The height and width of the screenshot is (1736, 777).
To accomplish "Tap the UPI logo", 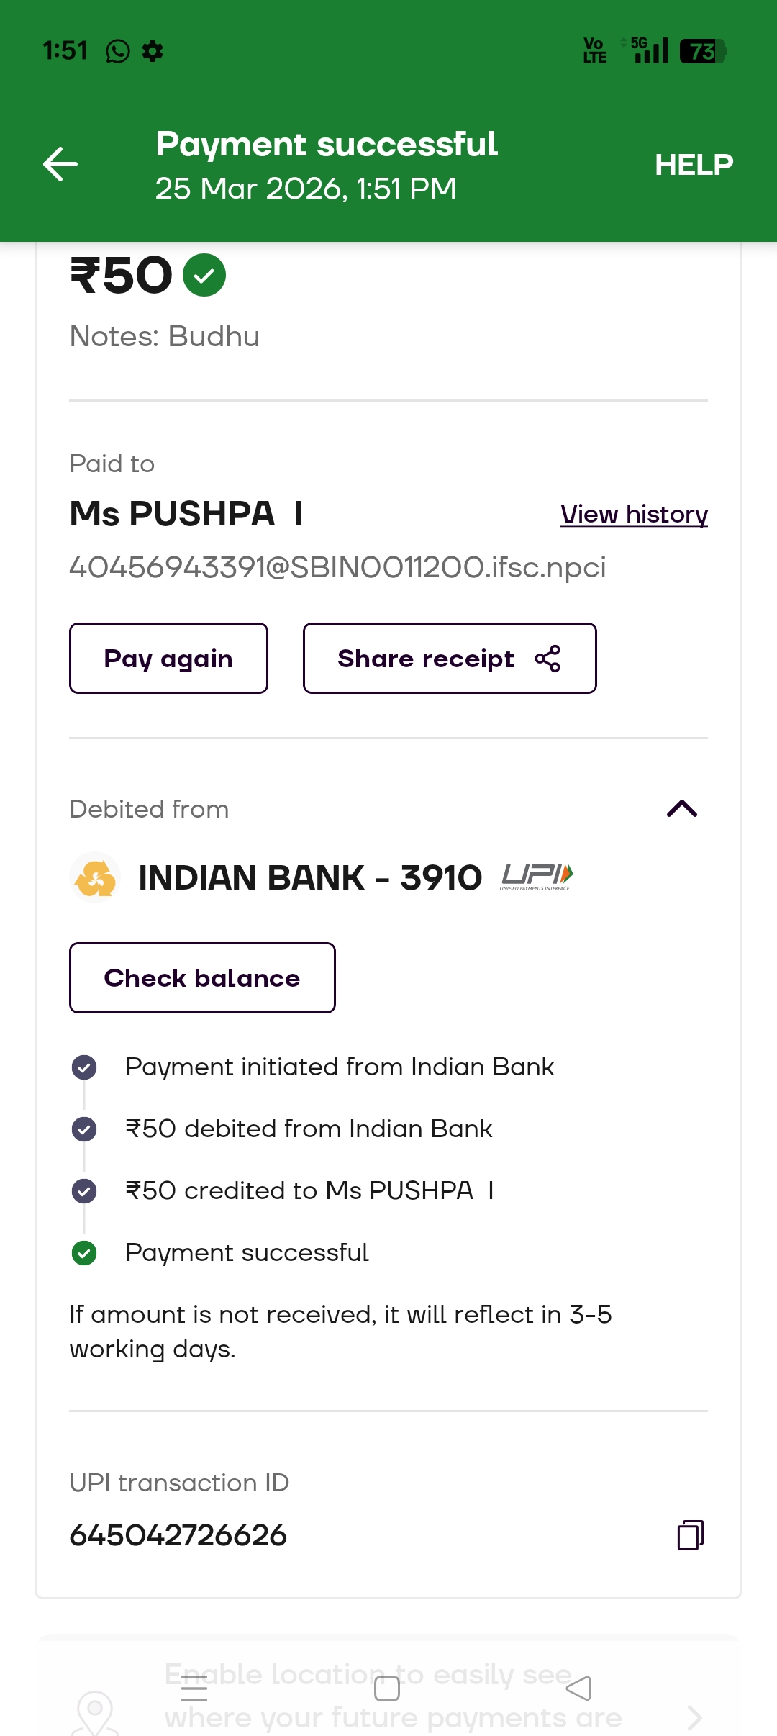I will [x=537, y=877].
